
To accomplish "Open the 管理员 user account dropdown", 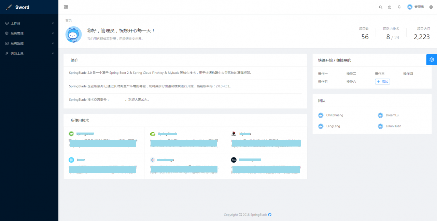I will [415, 7].
